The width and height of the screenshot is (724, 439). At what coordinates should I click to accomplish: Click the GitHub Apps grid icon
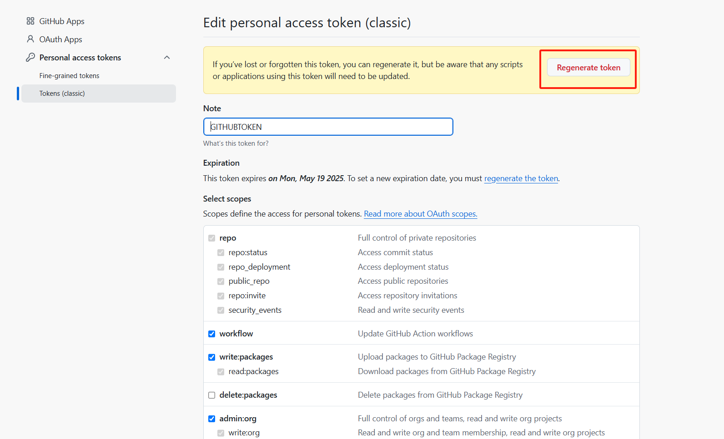click(30, 21)
